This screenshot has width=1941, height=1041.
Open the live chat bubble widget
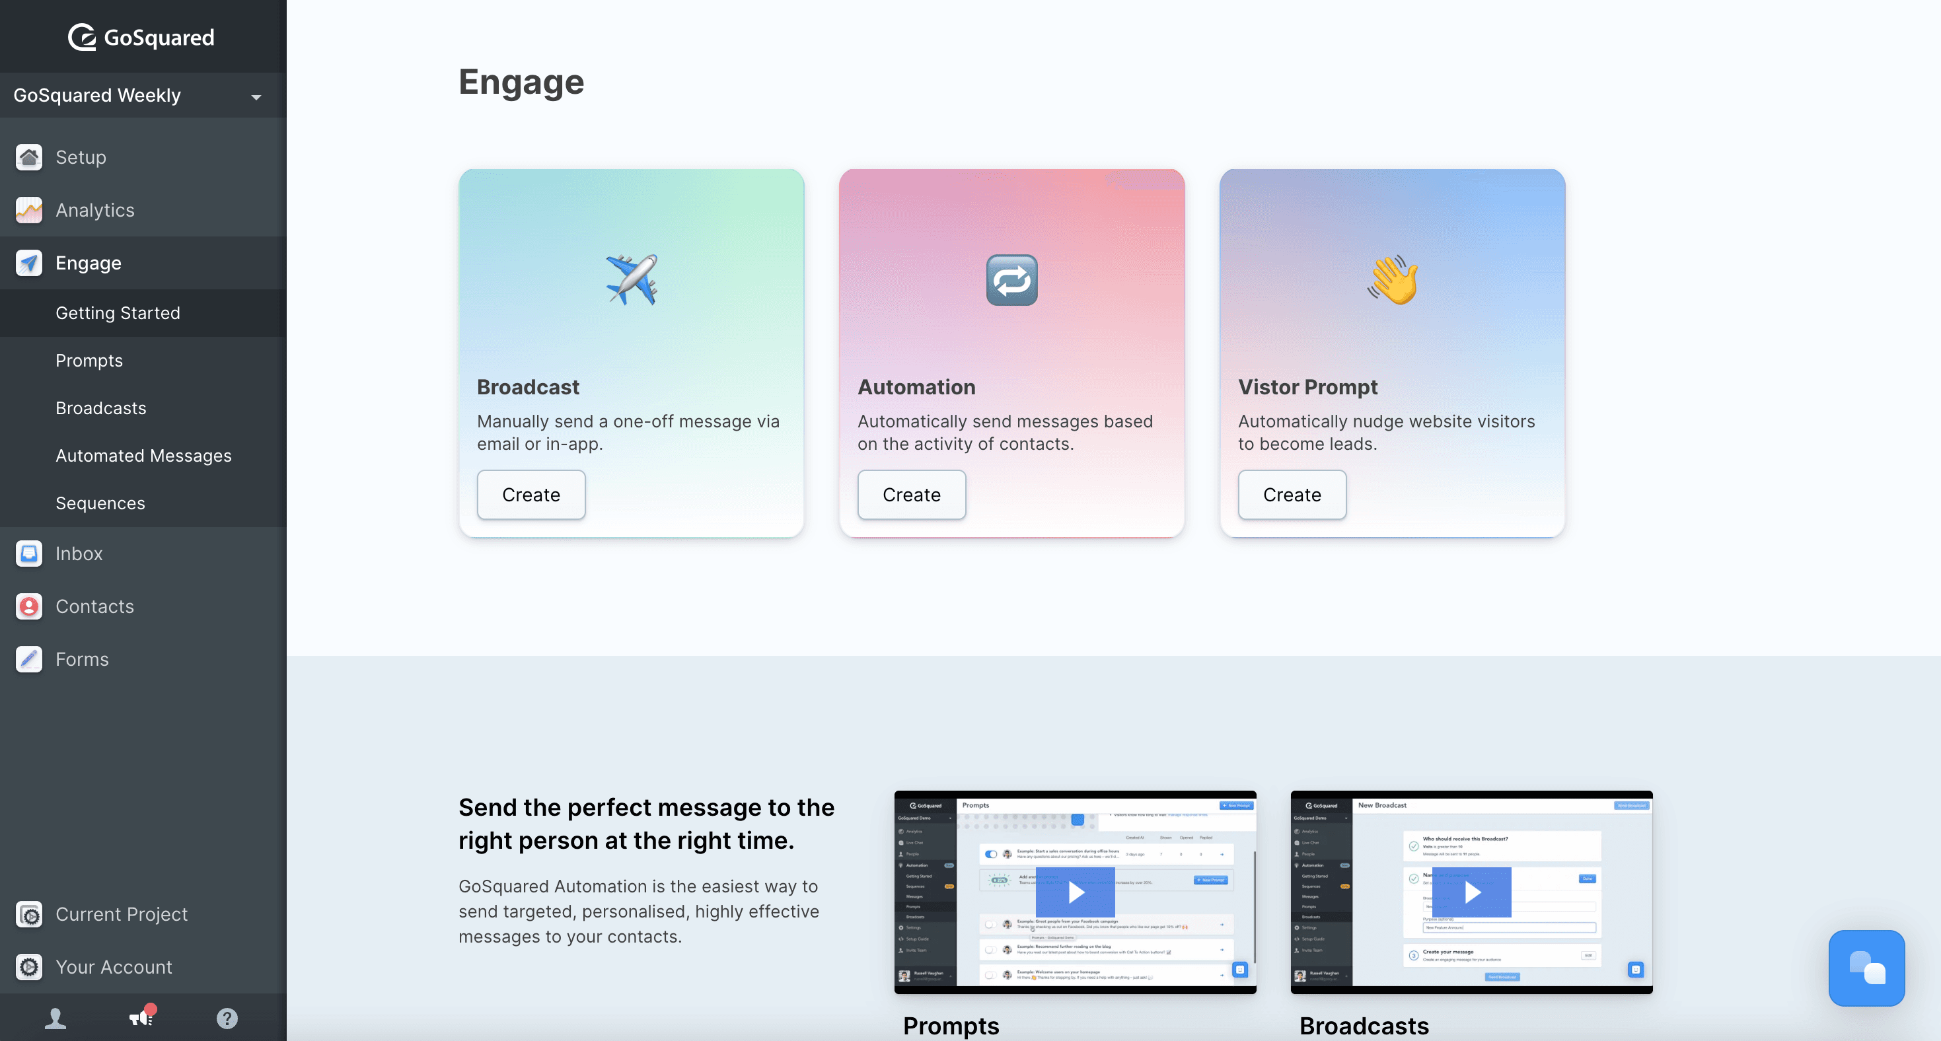pyautogui.click(x=1866, y=968)
